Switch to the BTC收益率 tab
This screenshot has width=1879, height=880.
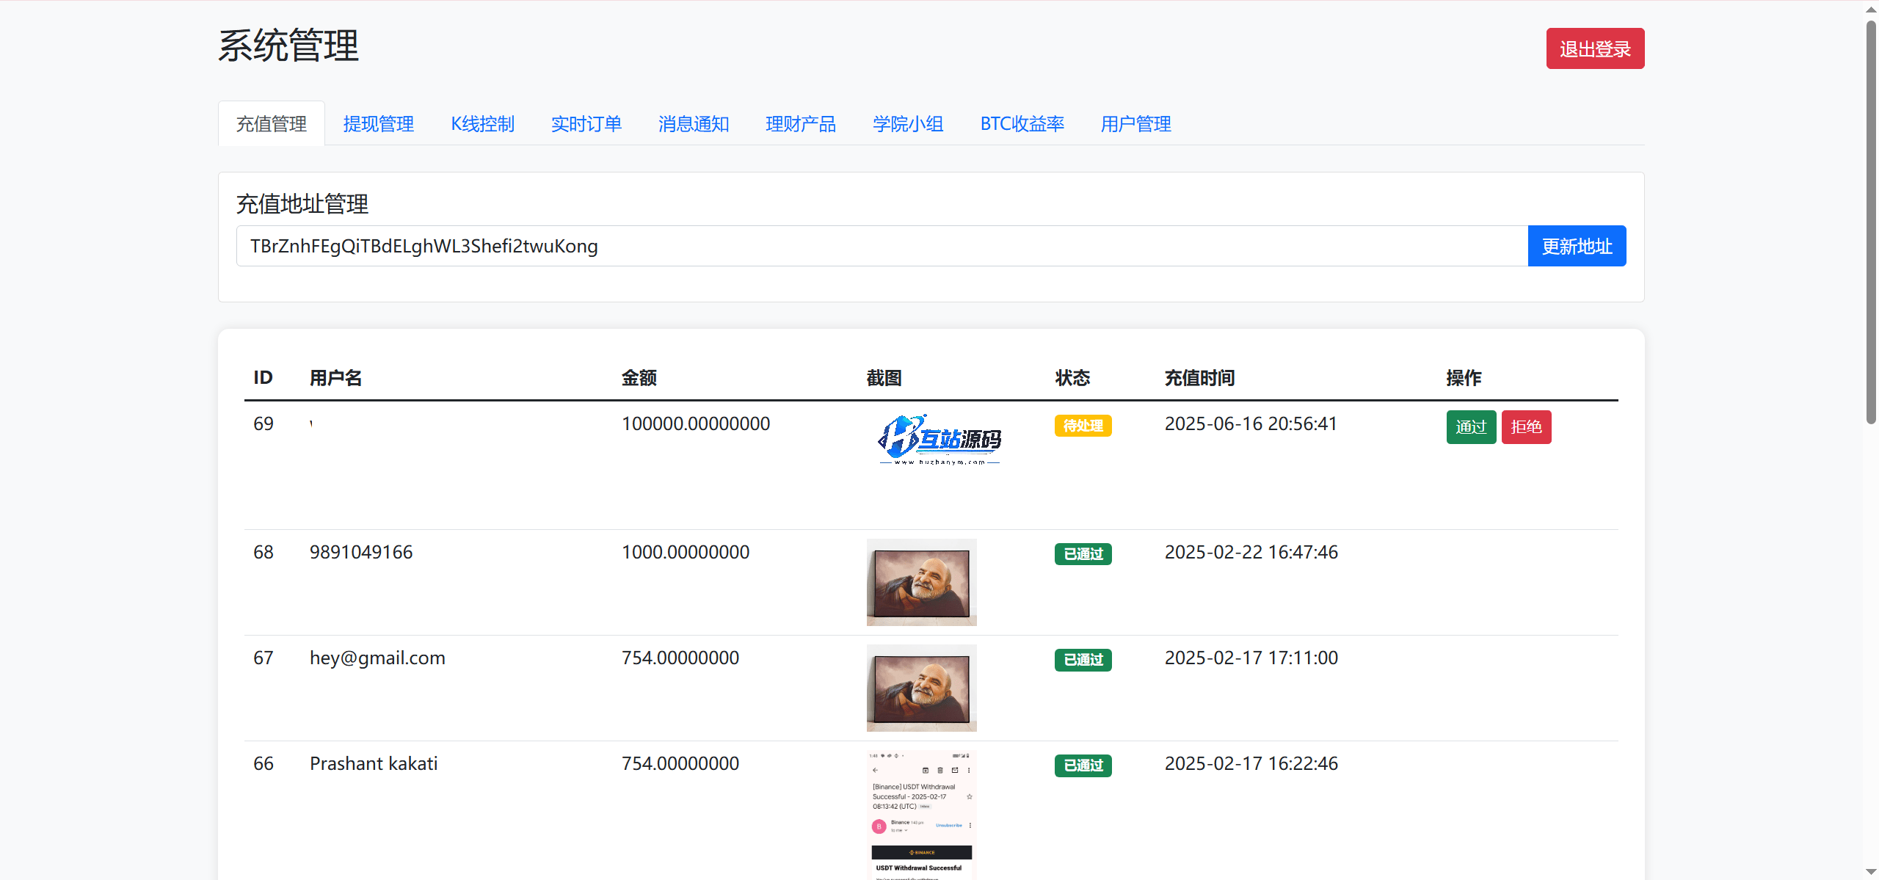click(x=1022, y=124)
